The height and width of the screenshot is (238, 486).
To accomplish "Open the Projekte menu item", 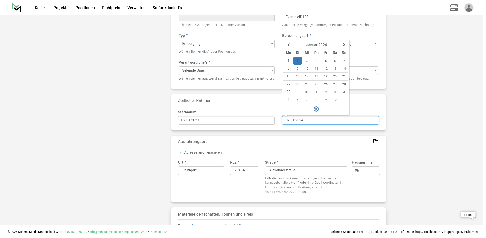I will click(x=61, y=8).
